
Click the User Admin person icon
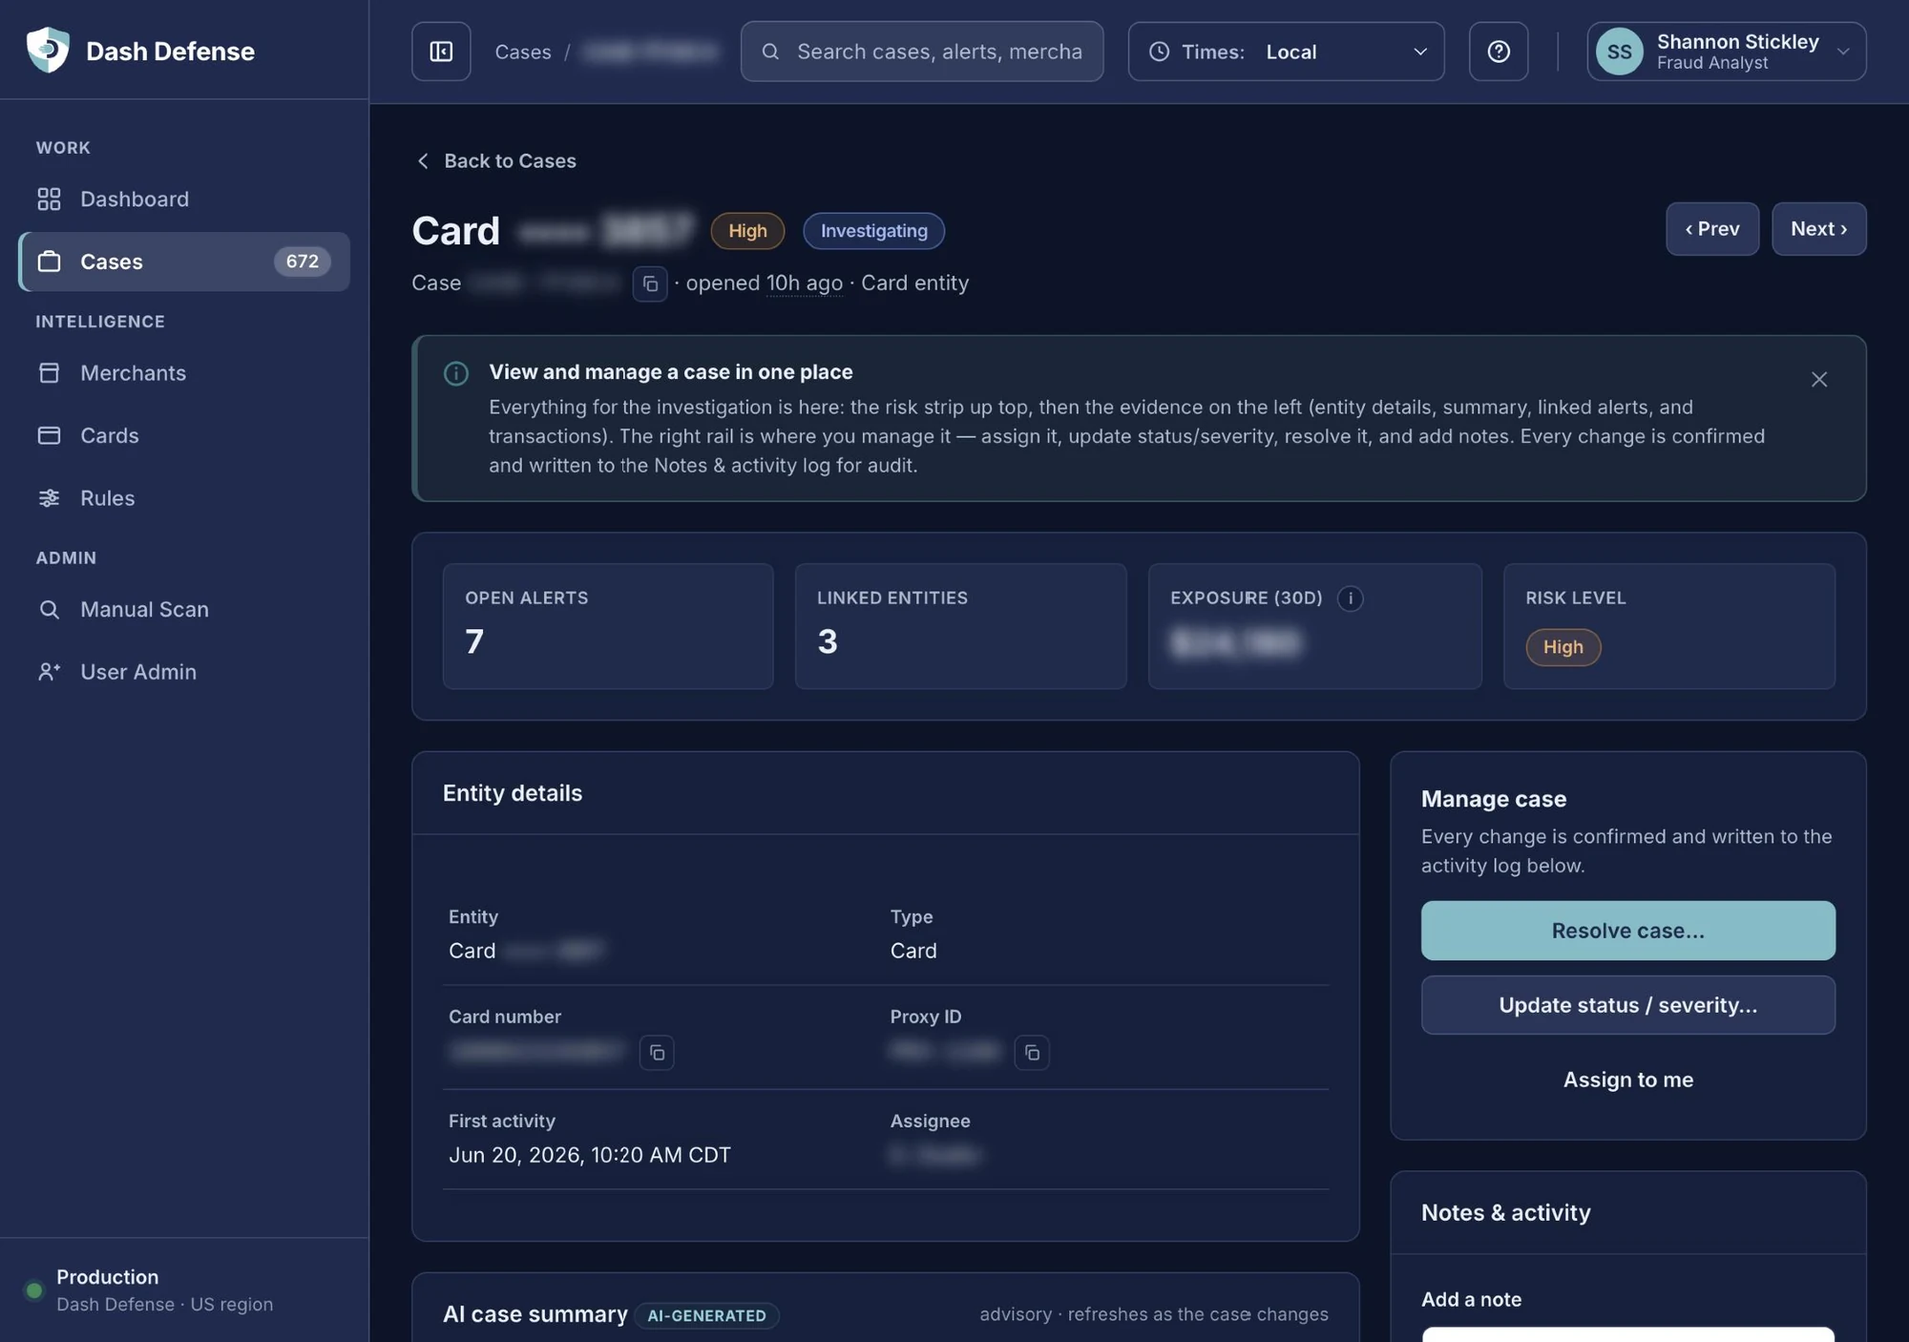coord(49,672)
